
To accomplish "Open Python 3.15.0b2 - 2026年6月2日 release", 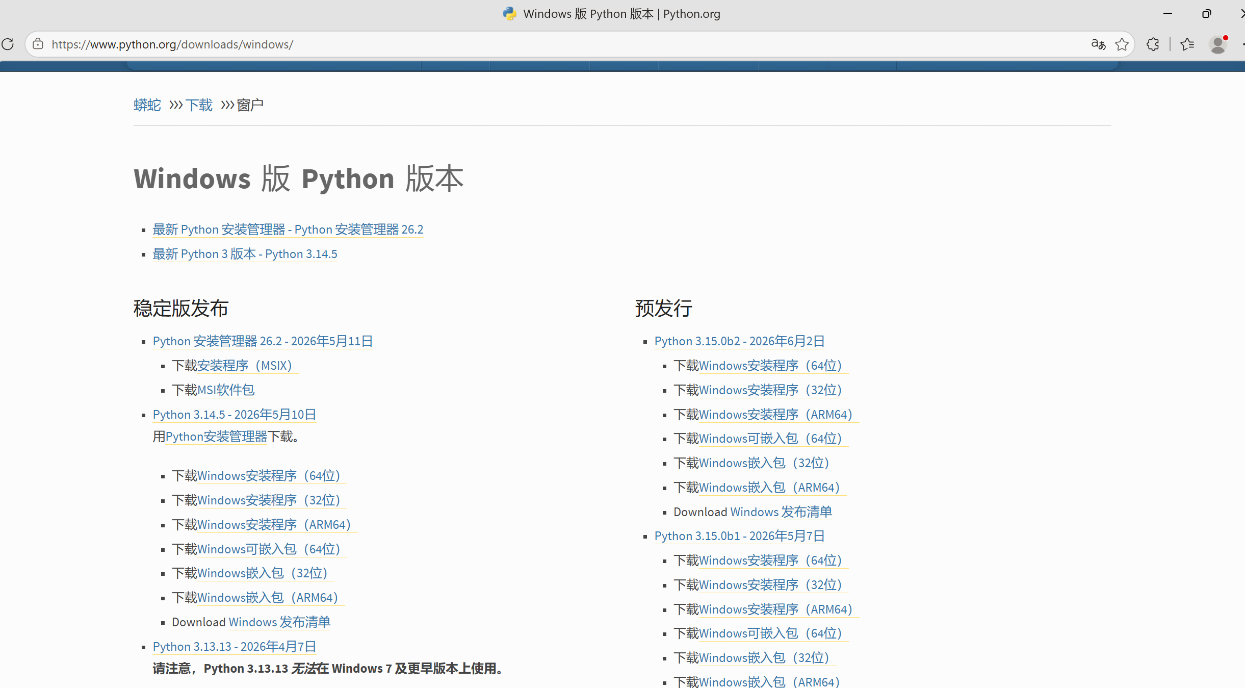I will pos(739,341).
